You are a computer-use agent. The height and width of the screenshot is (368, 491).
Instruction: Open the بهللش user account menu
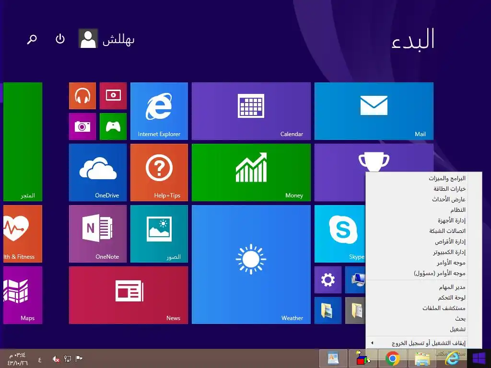tap(106, 39)
